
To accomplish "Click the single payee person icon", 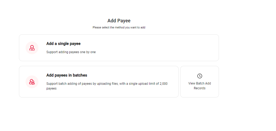I will (32, 48).
